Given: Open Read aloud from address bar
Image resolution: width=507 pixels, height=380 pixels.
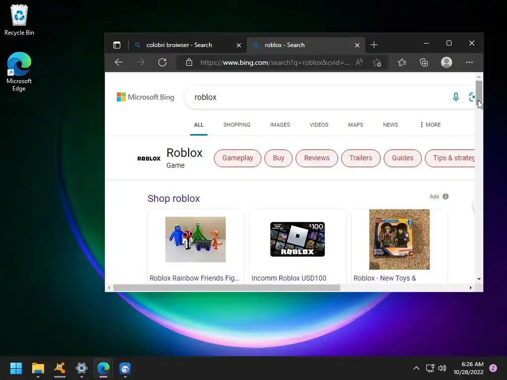Looking at the screenshot, I should click(x=359, y=62).
